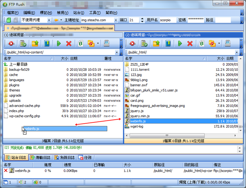Viewport: 246px width, 188px height.
Task: Expand right pane toolbar overflow chevron
Action: (241, 43)
